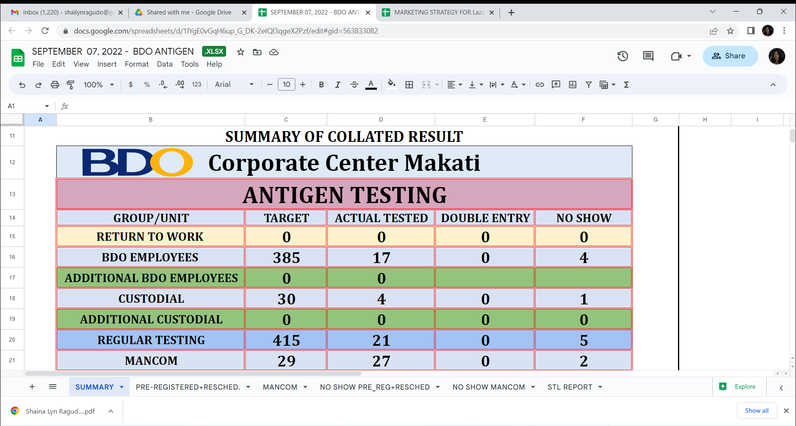Open version history clock icon
Screen dimensions: 796x426
tap(623, 56)
